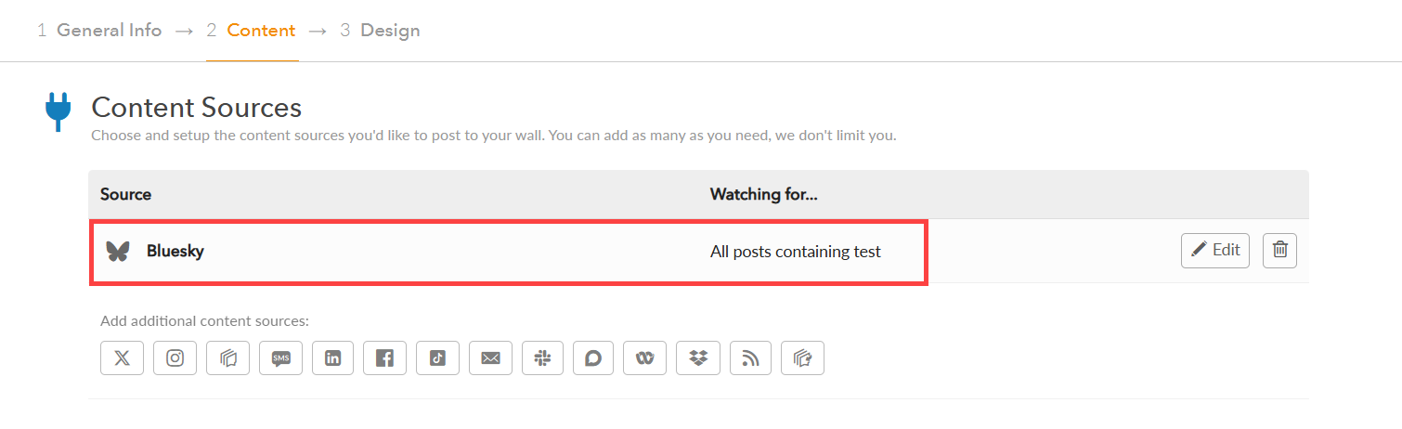
Task: Add the stacked-pages source next to Instagram
Action: tap(228, 358)
